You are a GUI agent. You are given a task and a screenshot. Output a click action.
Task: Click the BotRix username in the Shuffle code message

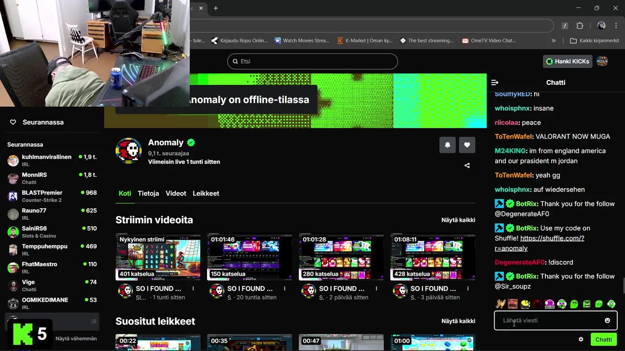click(x=527, y=228)
